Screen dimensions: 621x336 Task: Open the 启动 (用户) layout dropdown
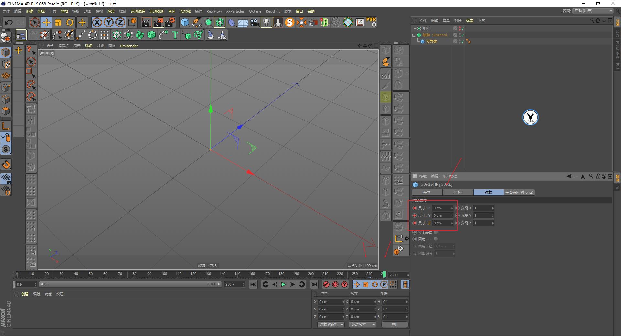coord(593,11)
